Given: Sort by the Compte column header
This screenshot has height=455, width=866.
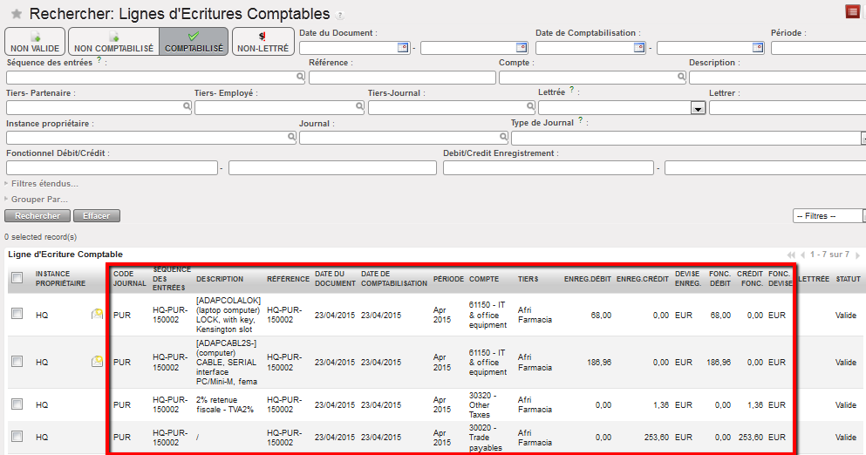Looking at the screenshot, I should pos(484,280).
